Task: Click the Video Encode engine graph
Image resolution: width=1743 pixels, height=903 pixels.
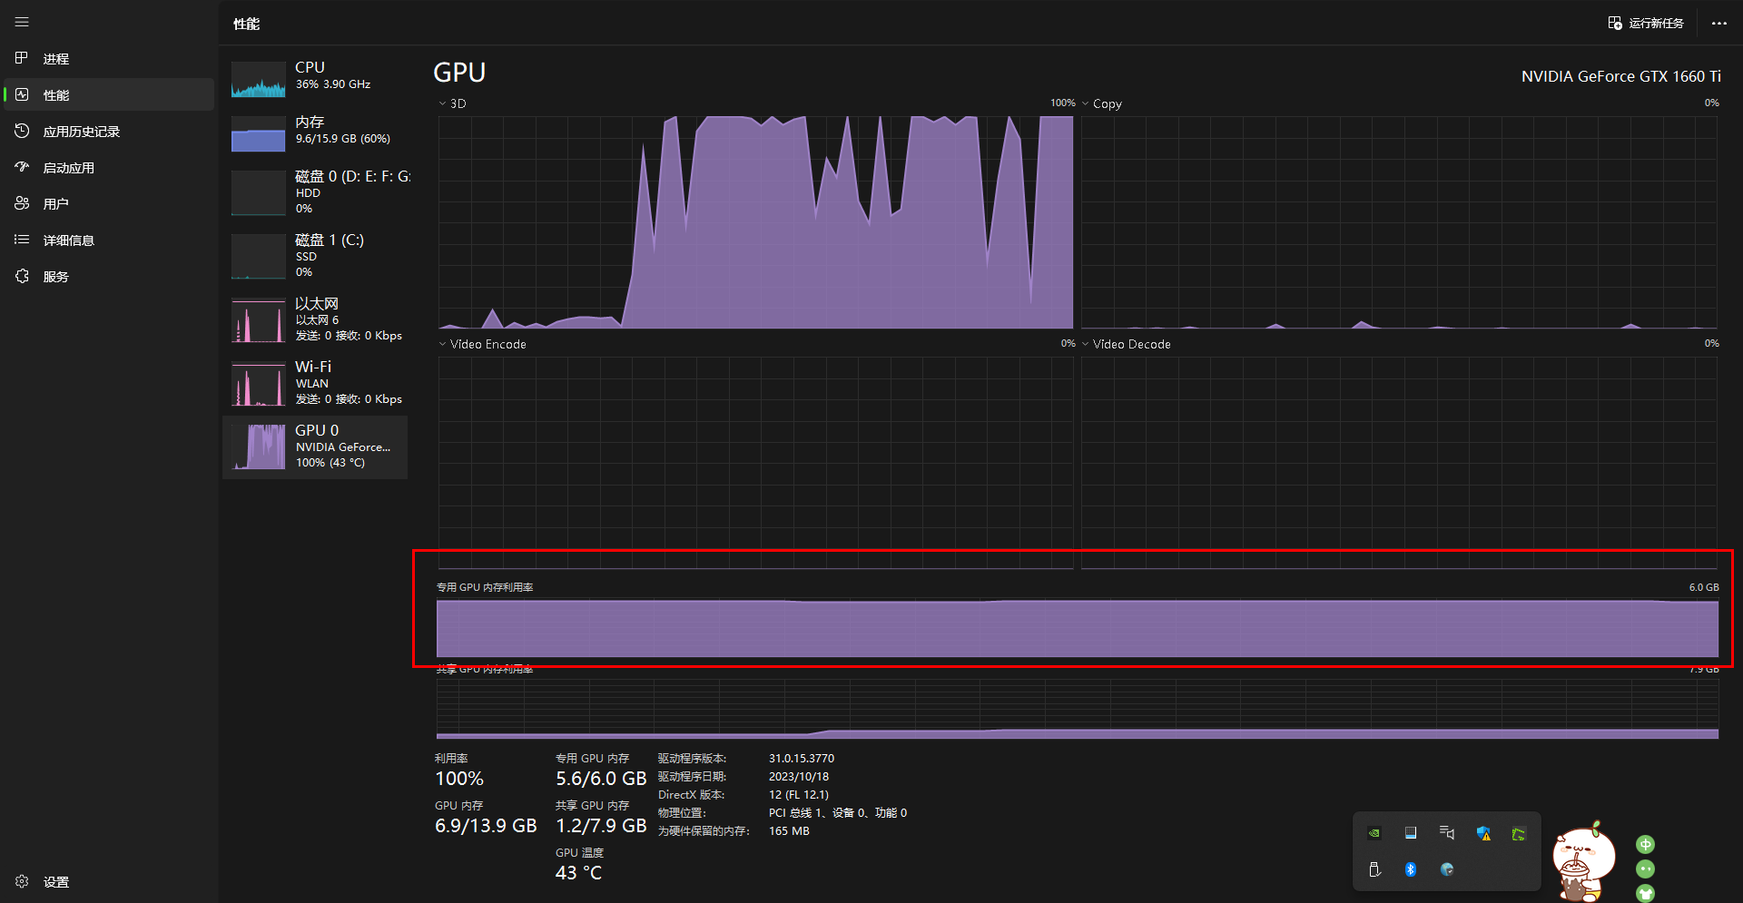Action: tap(755, 463)
